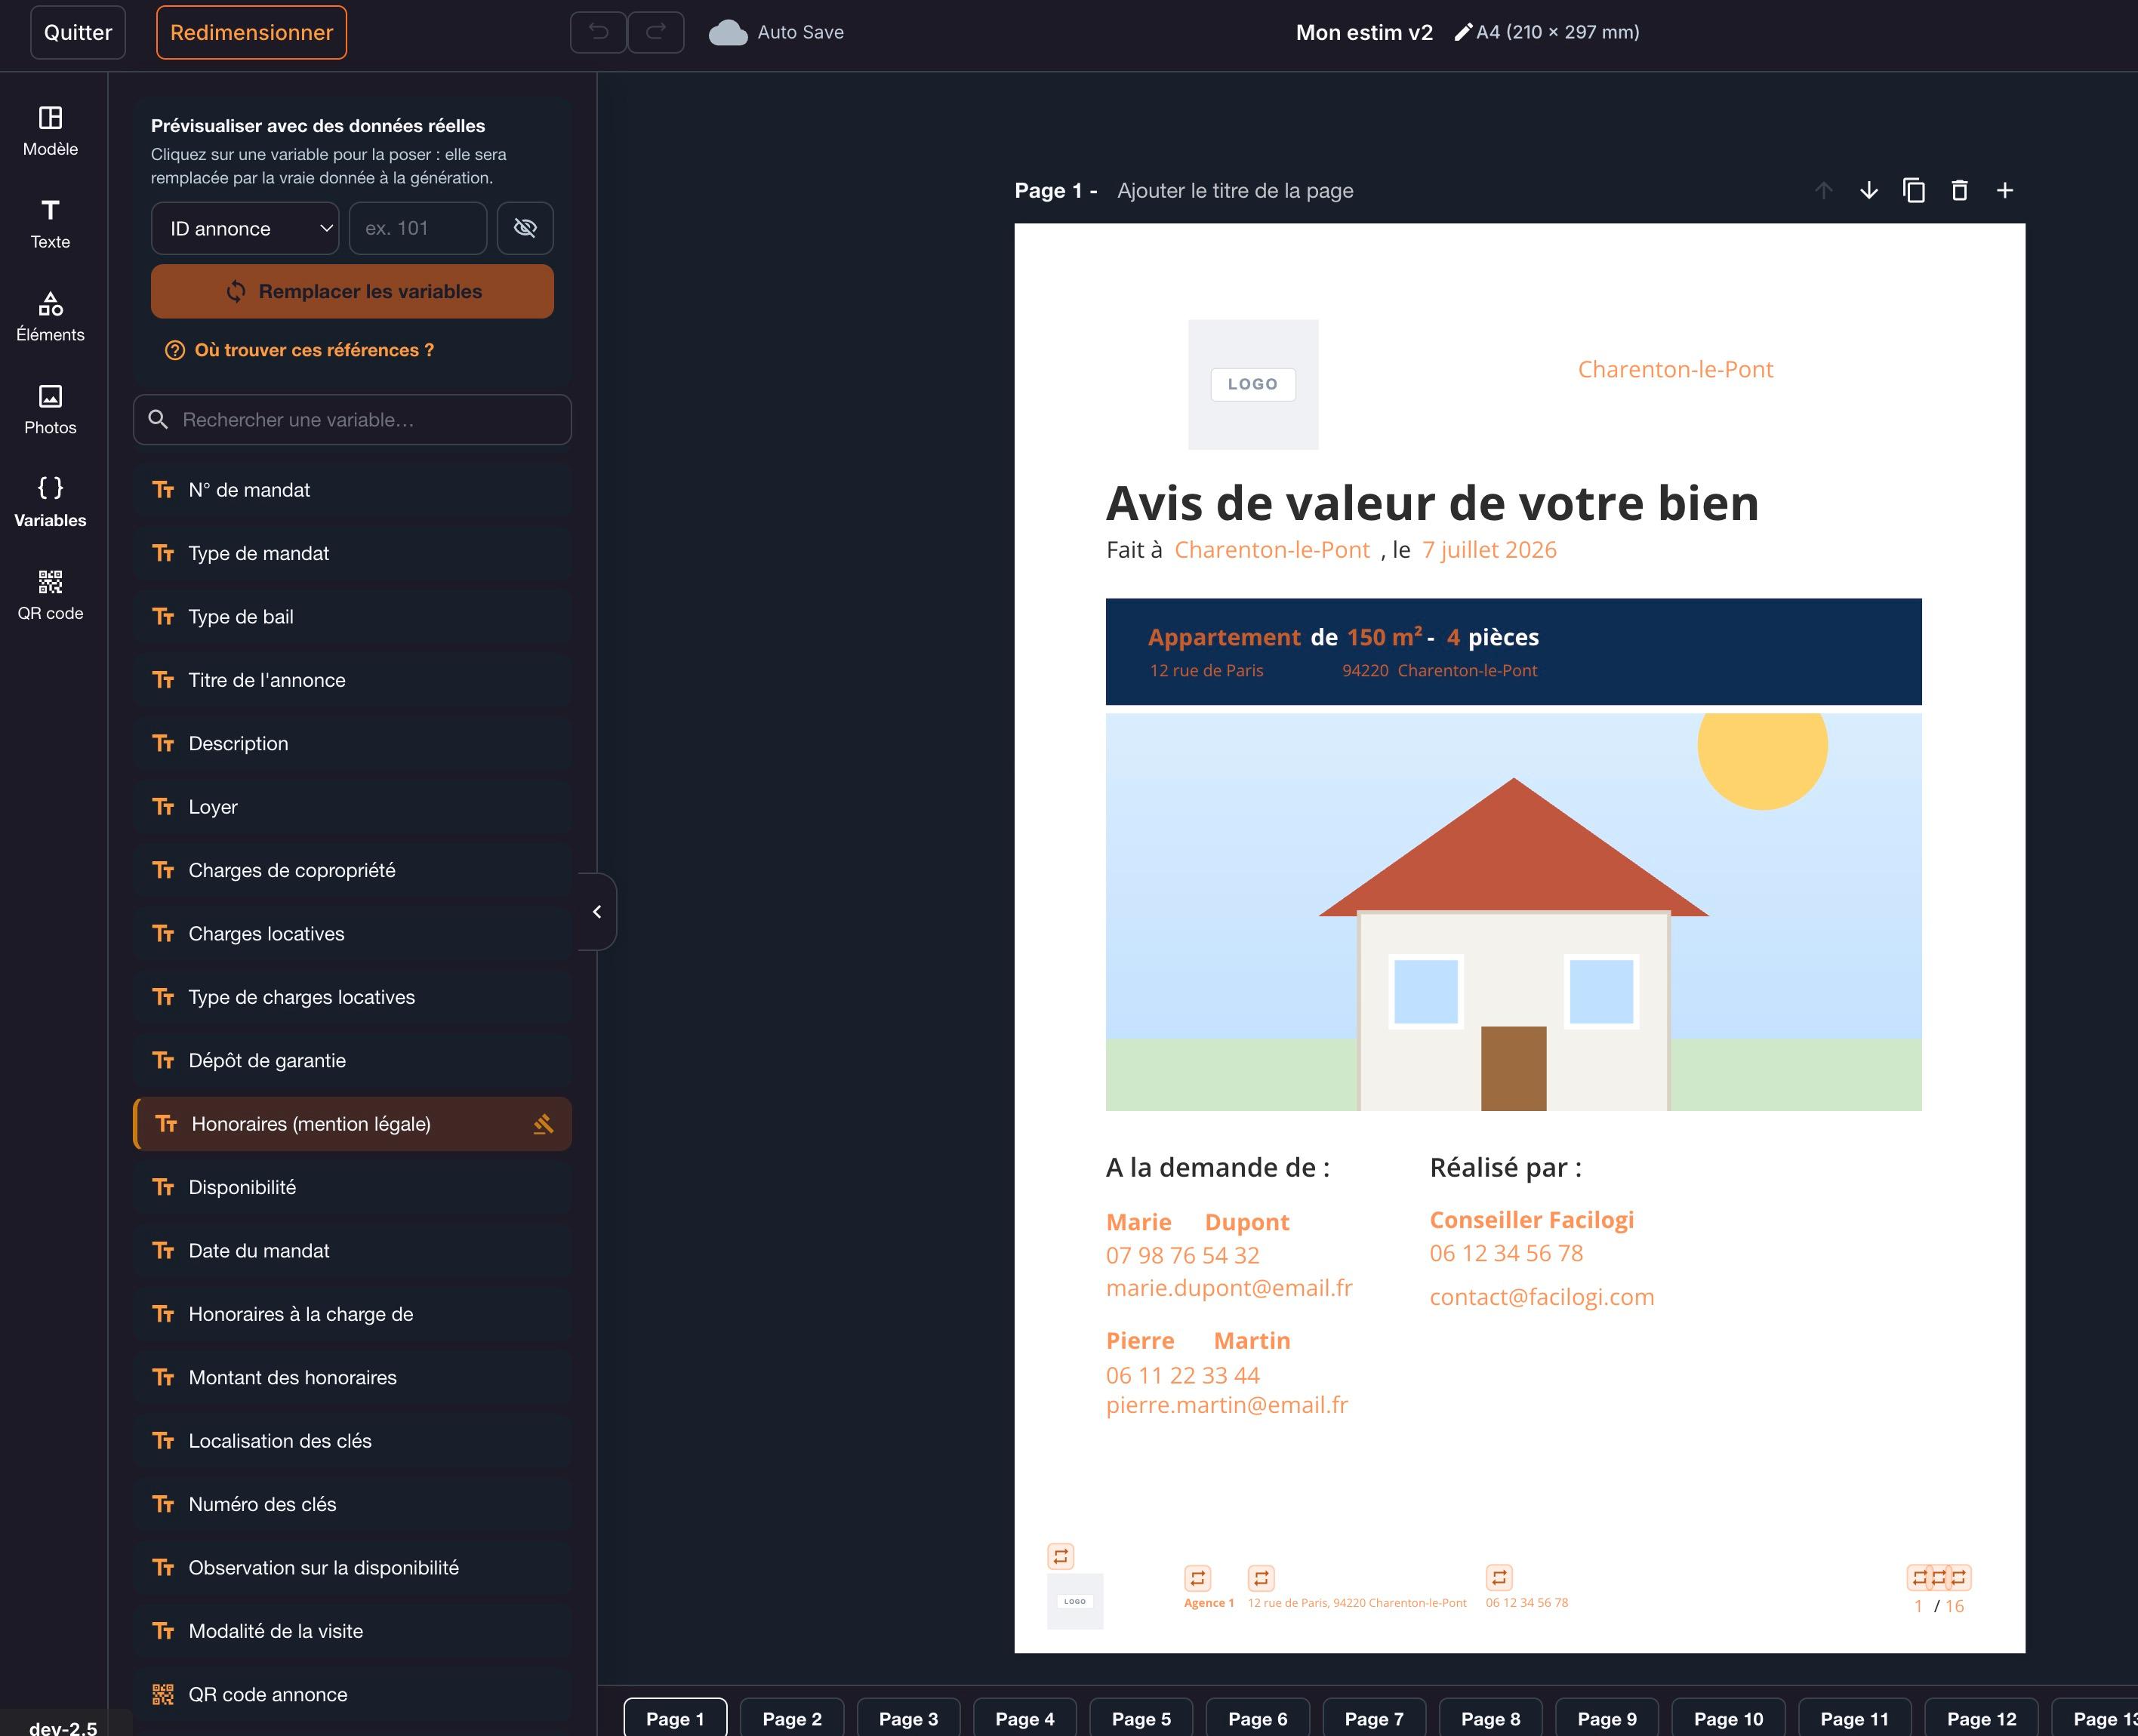Click variable swap icon above Agence 1
Screen dimensions: 2138x1736
(x=1197, y=1578)
